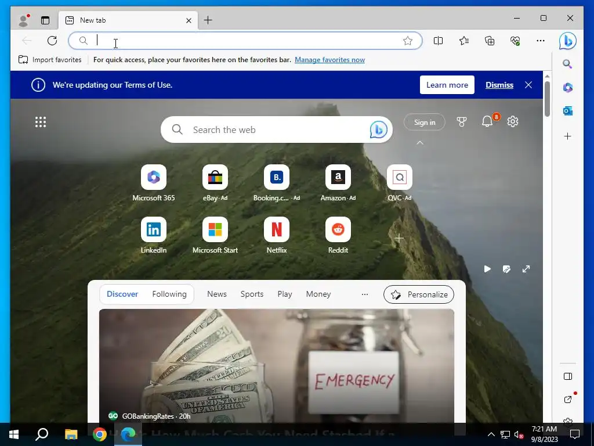Launch Chrome from taskbar
This screenshot has width=594, height=446.
[x=99, y=434]
